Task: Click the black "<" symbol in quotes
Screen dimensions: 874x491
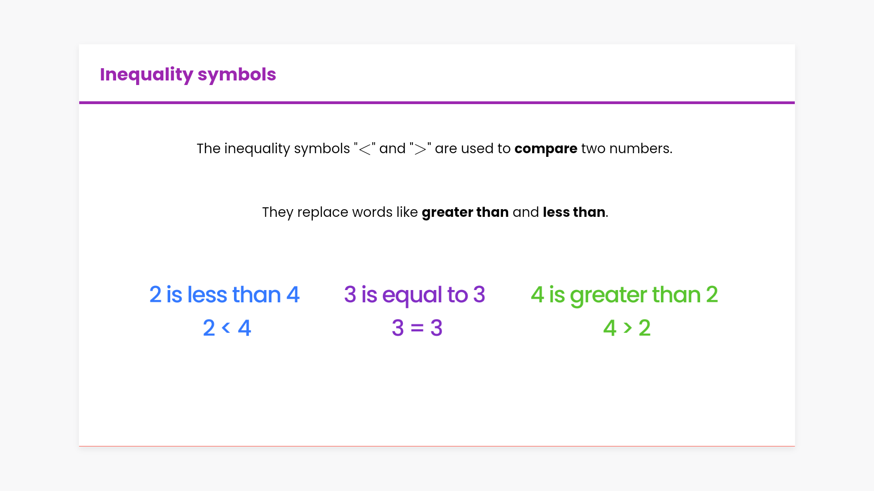Action: (x=365, y=149)
